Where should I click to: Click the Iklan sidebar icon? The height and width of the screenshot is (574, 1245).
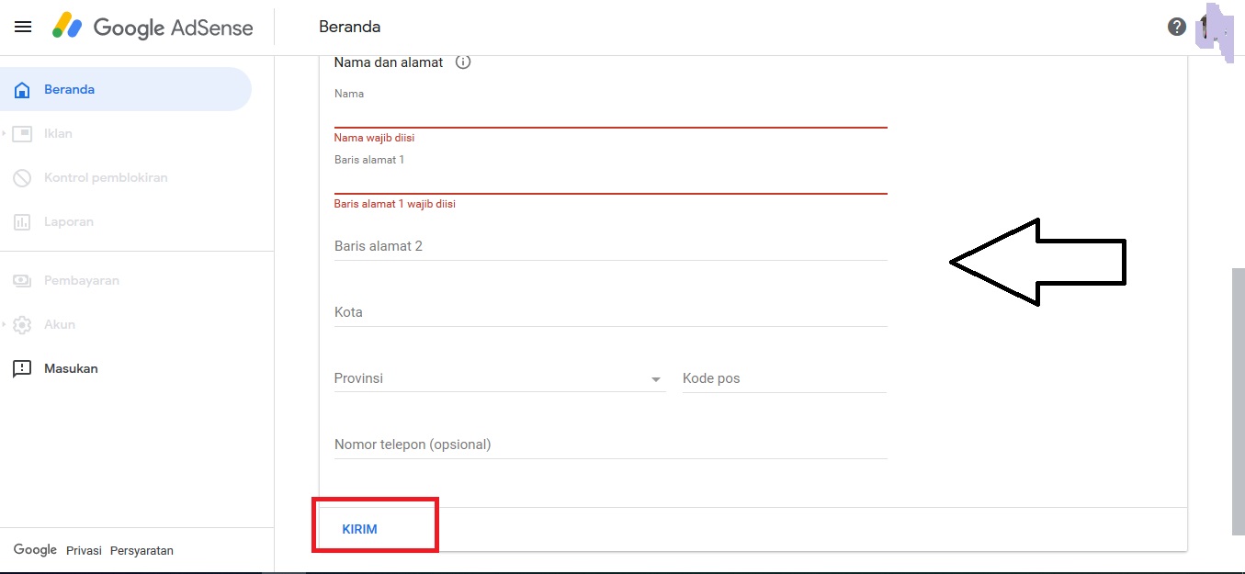tap(22, 133)
